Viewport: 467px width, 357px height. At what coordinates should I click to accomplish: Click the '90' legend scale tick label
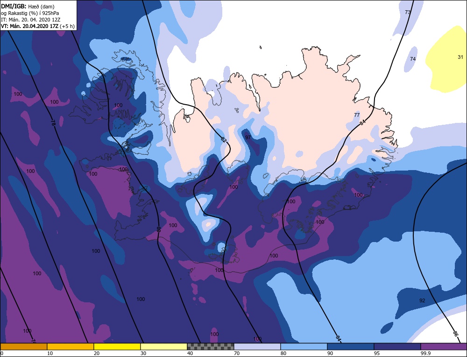click(330, 353)
